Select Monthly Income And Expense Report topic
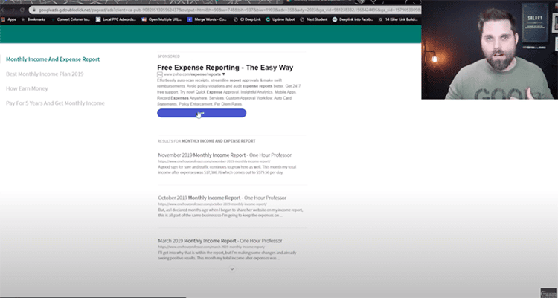 53,59
